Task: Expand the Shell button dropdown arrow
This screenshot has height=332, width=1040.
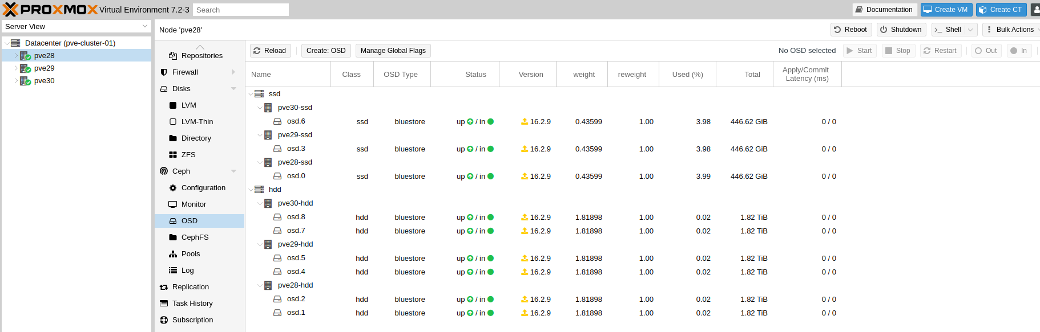Action: tap(970, 30)
